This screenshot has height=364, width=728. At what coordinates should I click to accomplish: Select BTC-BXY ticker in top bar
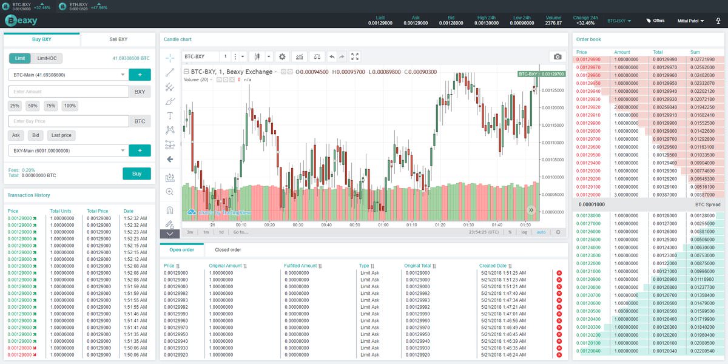pos(25,6)
